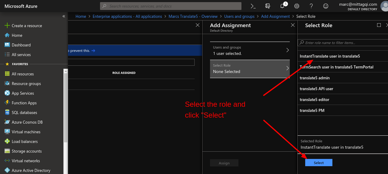This screenshot has width=388, height=174.
Task: Click the Microsoft Azure logo text
Action: (x=21, y=6)
